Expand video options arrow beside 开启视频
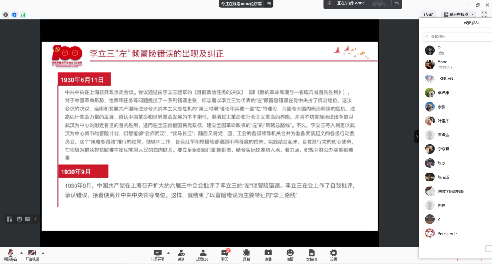The height and width of the screenshot is (264, 492). coord(43,253)
